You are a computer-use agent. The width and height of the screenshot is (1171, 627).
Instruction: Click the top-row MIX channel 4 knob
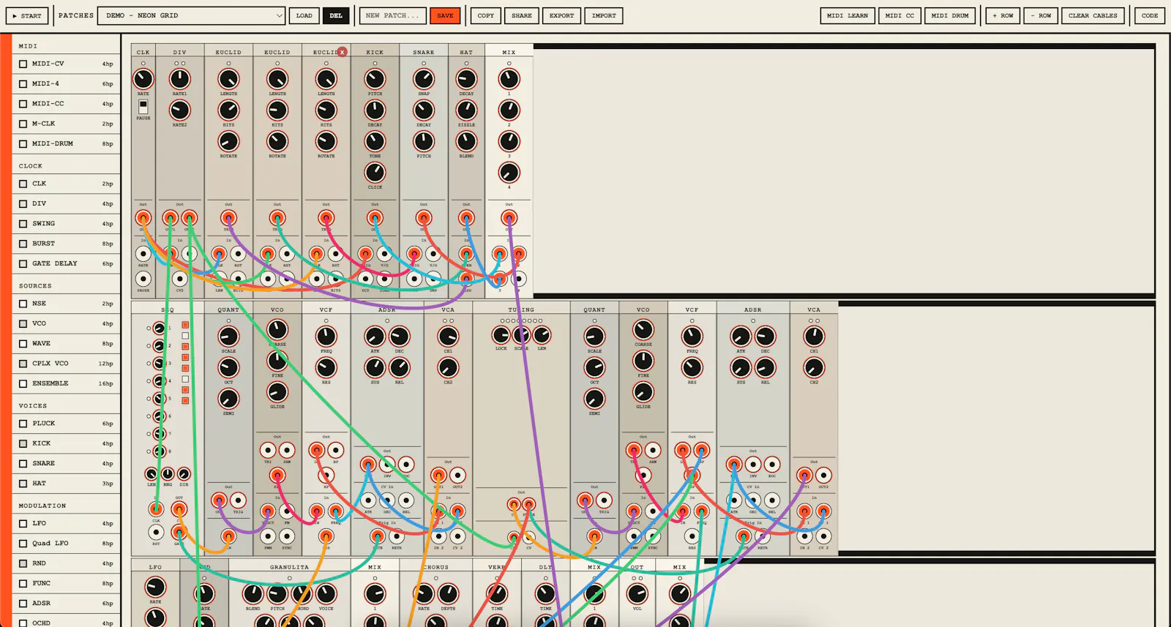509,172
